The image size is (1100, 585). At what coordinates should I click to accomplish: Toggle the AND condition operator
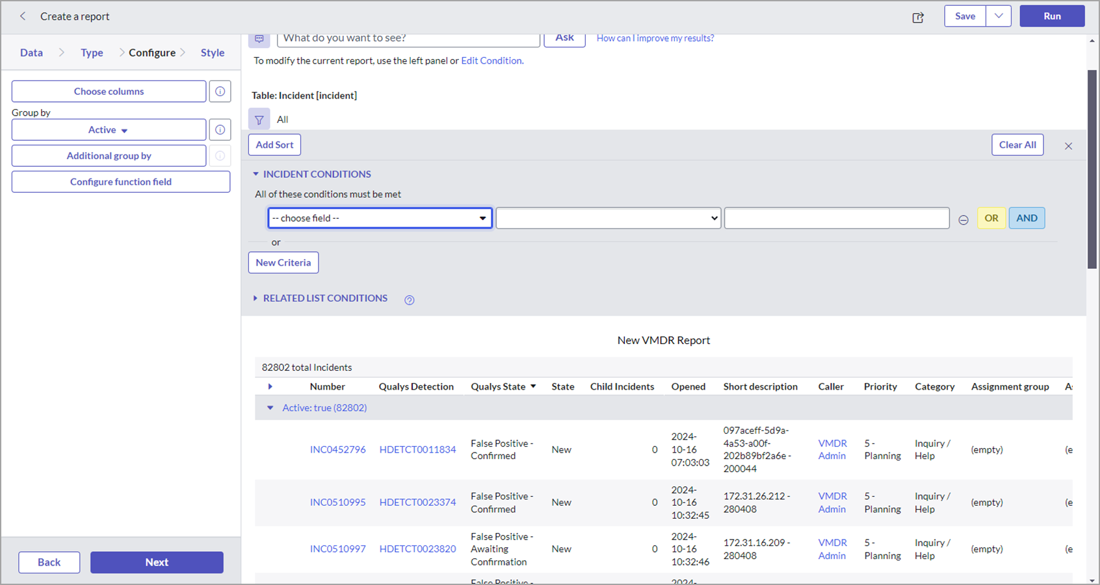pos(1027,218)
